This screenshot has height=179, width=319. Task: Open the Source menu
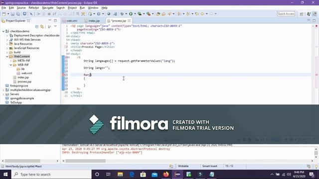[21, 8]
